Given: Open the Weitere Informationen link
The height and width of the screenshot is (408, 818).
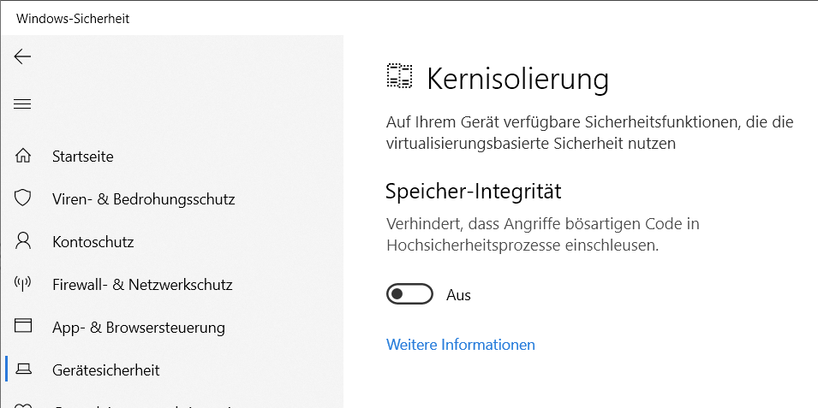Looking at the screenshot, I should [461, 345].
